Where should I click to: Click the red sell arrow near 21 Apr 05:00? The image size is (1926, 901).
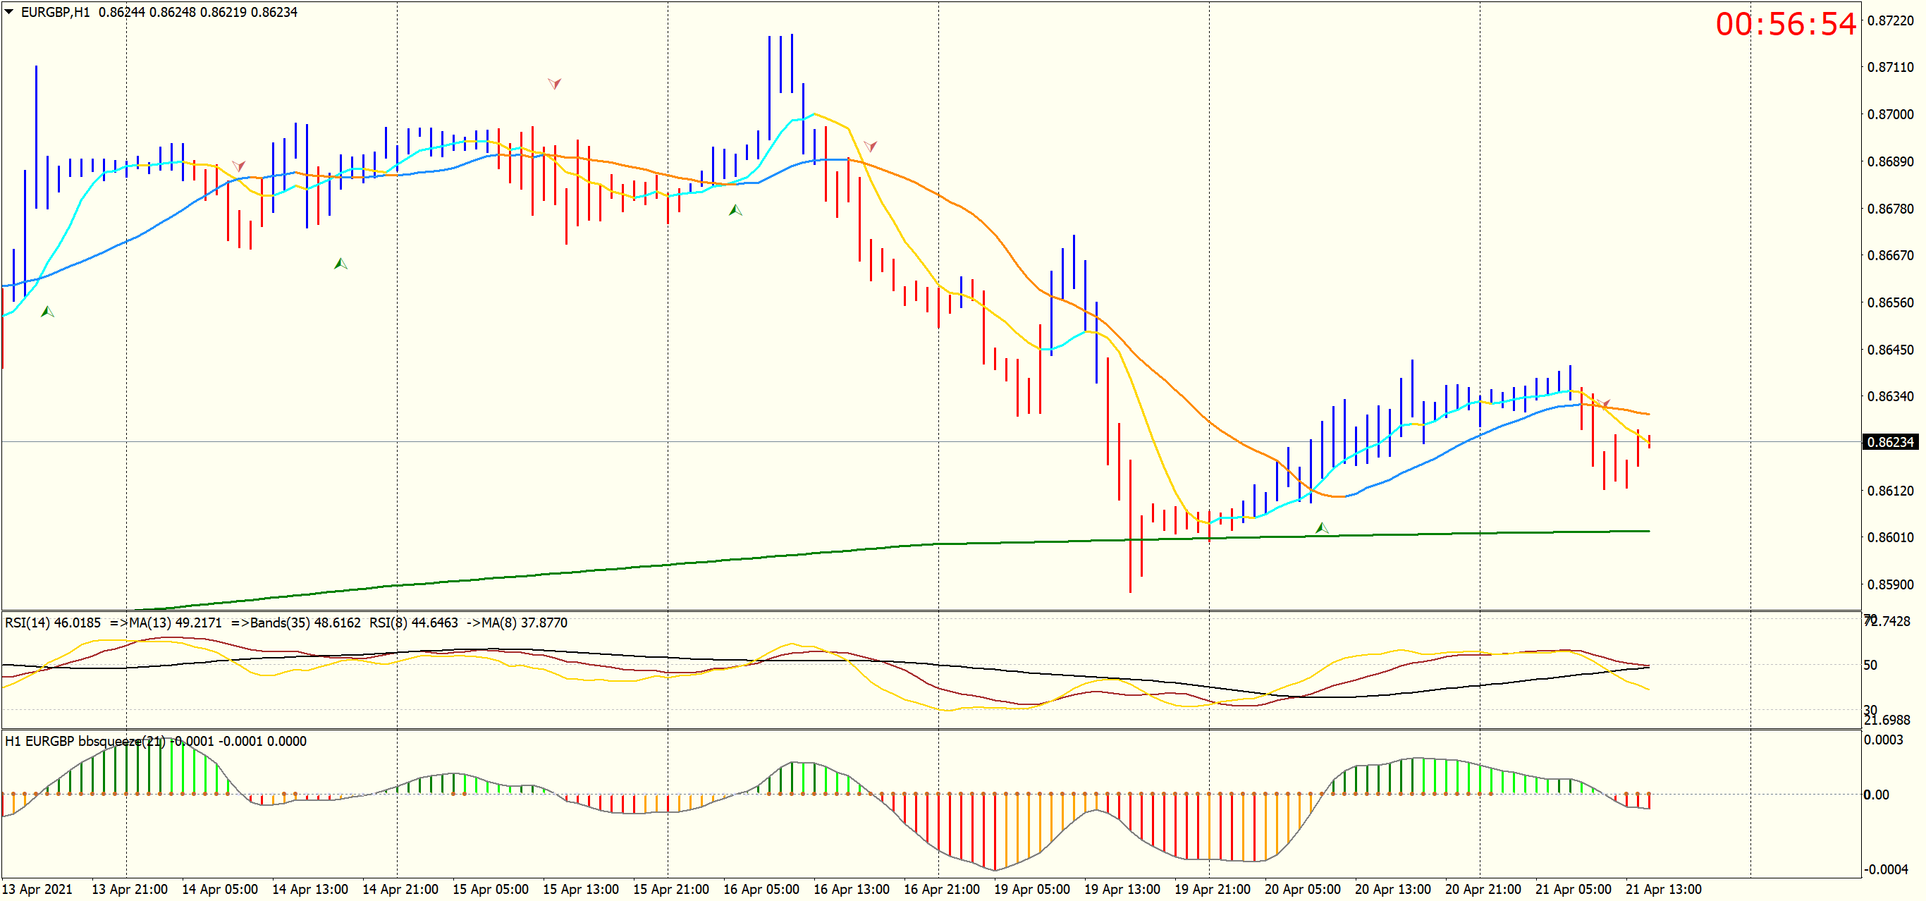(x=1604, y=404)
